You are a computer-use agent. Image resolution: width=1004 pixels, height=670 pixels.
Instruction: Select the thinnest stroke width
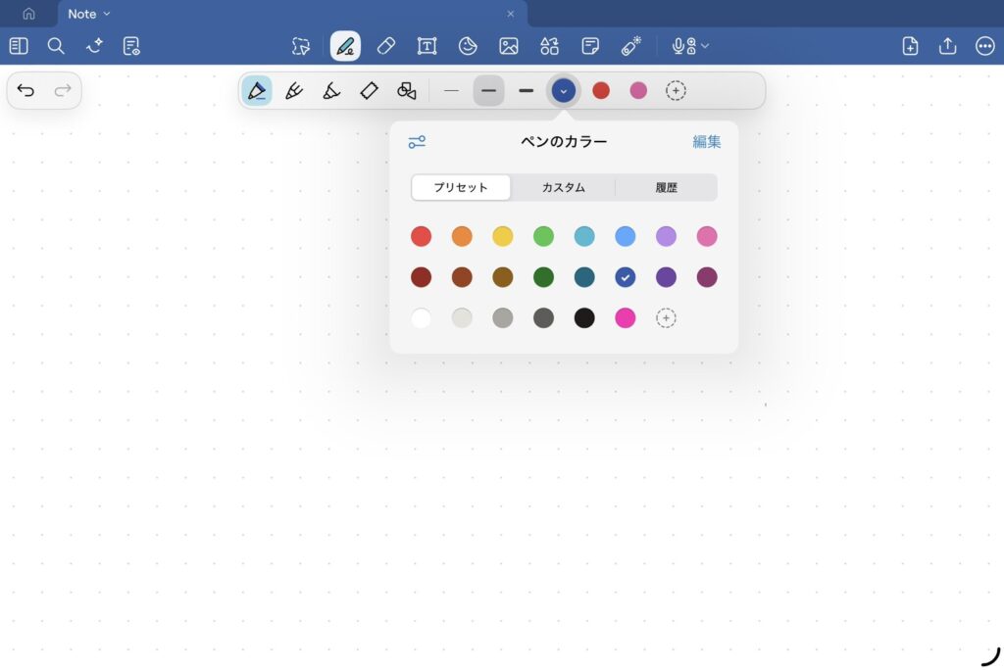451,91
